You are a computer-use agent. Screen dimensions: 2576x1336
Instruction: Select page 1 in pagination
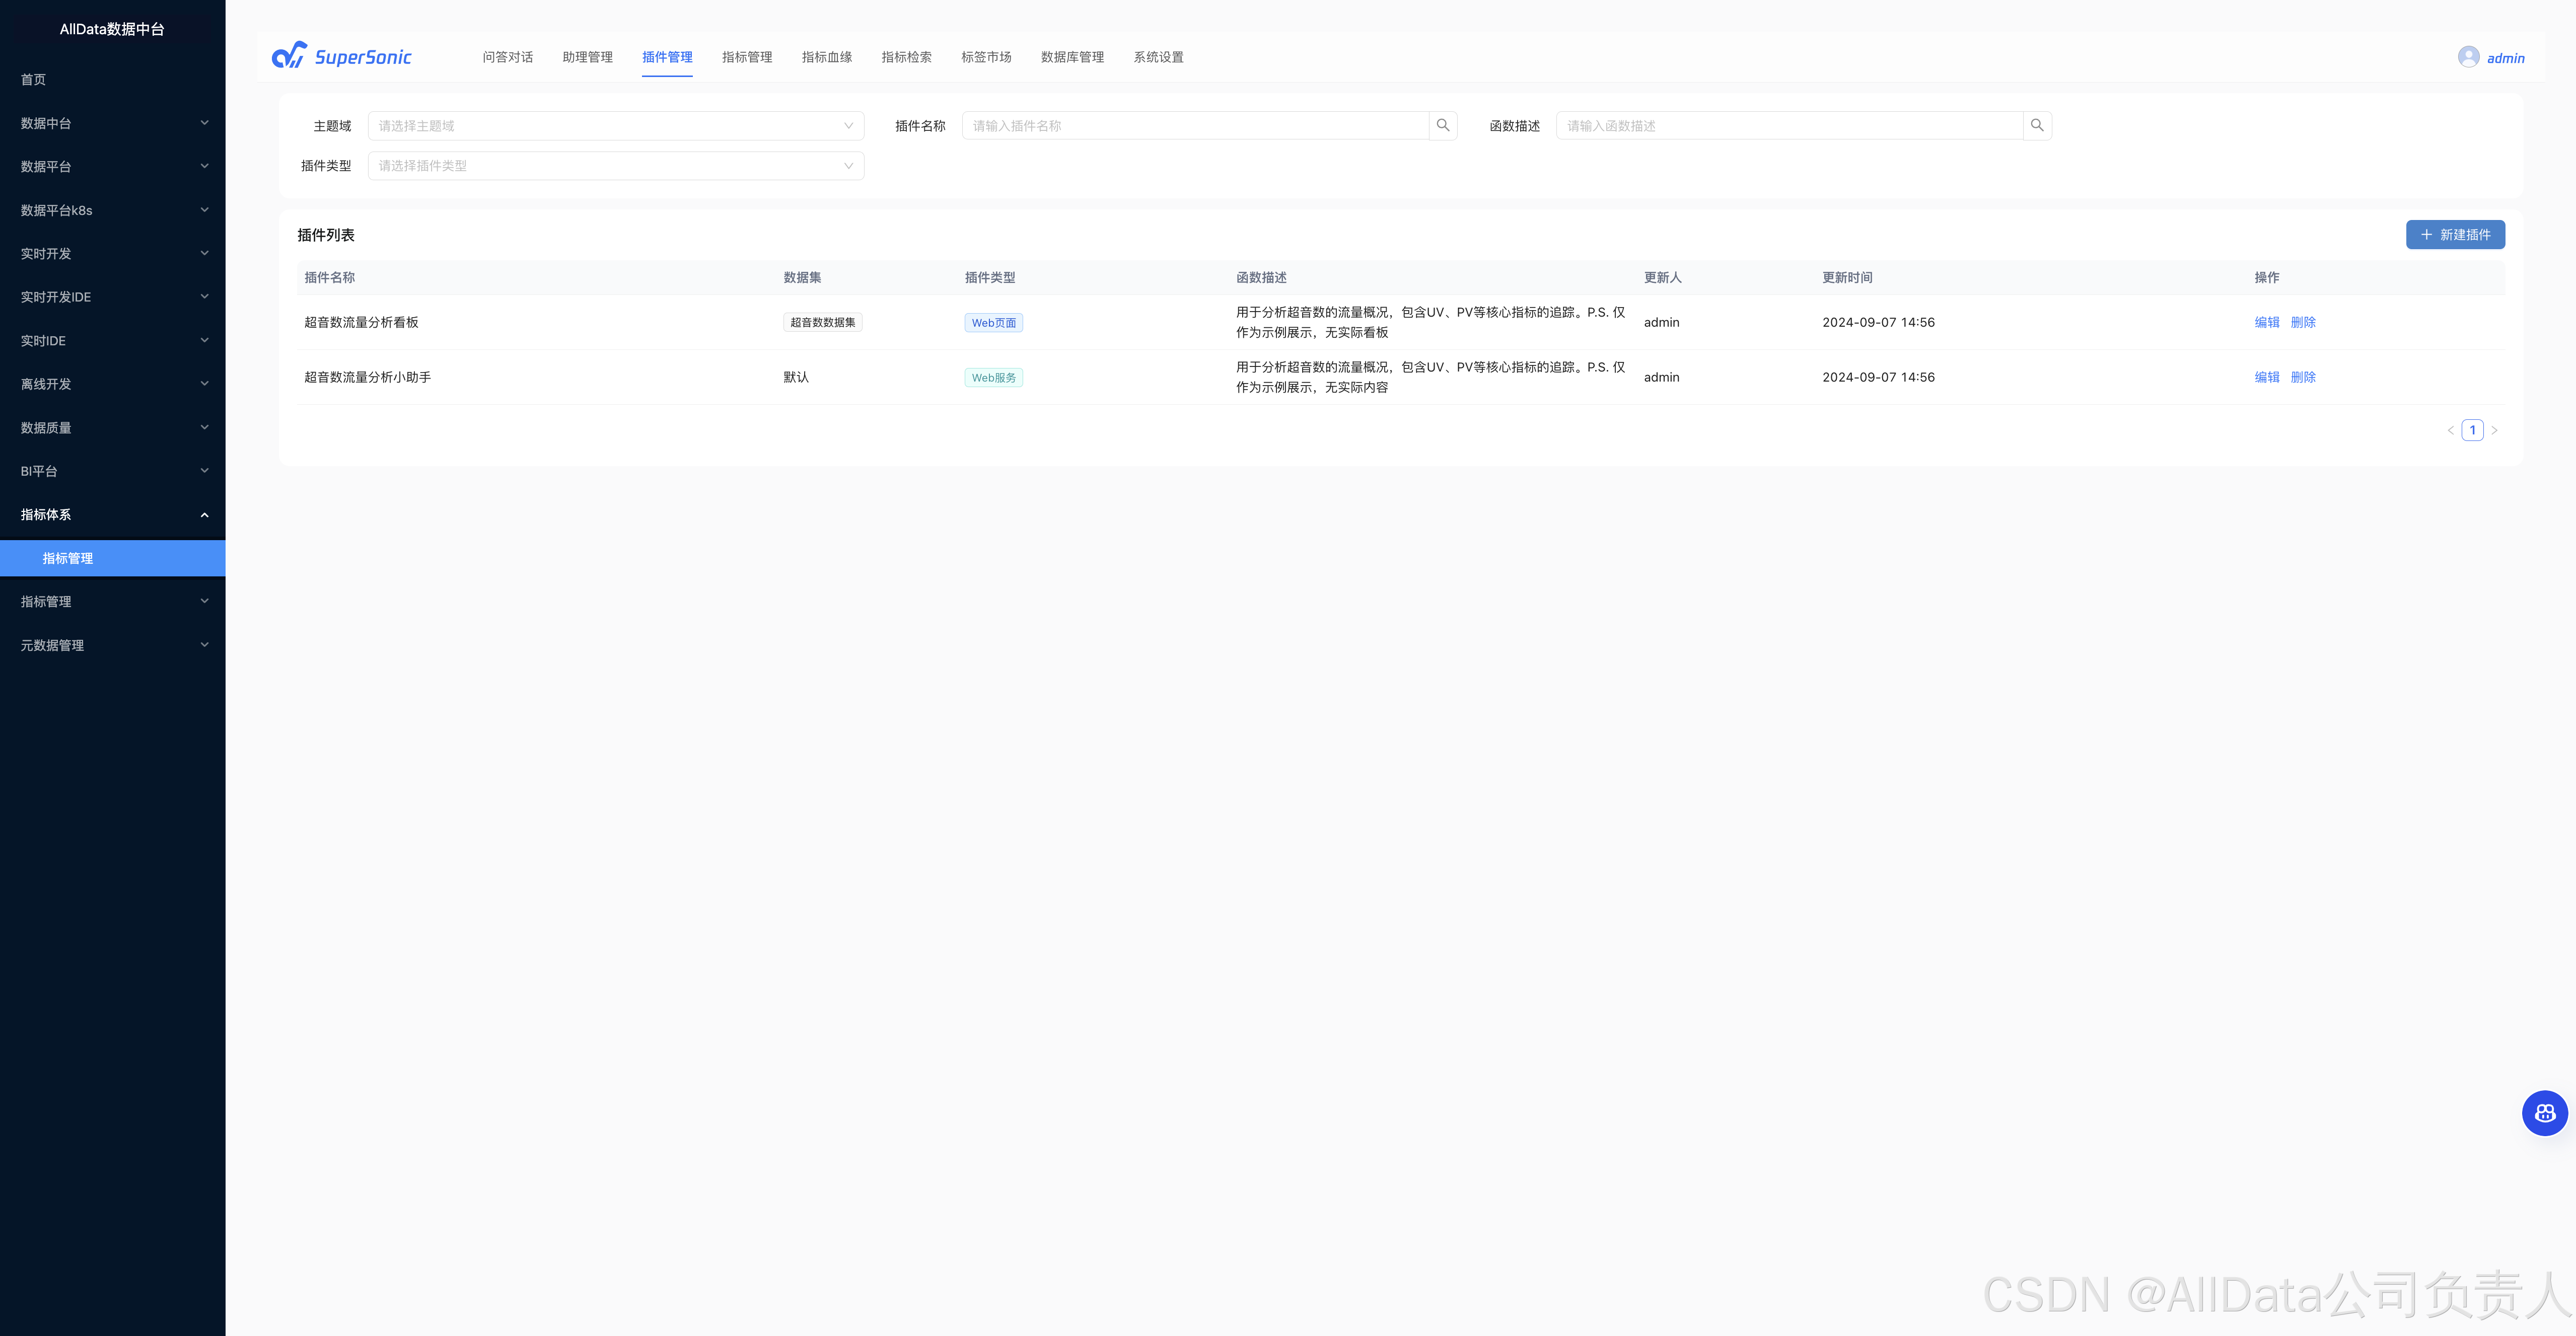[x=2472, y=430]
